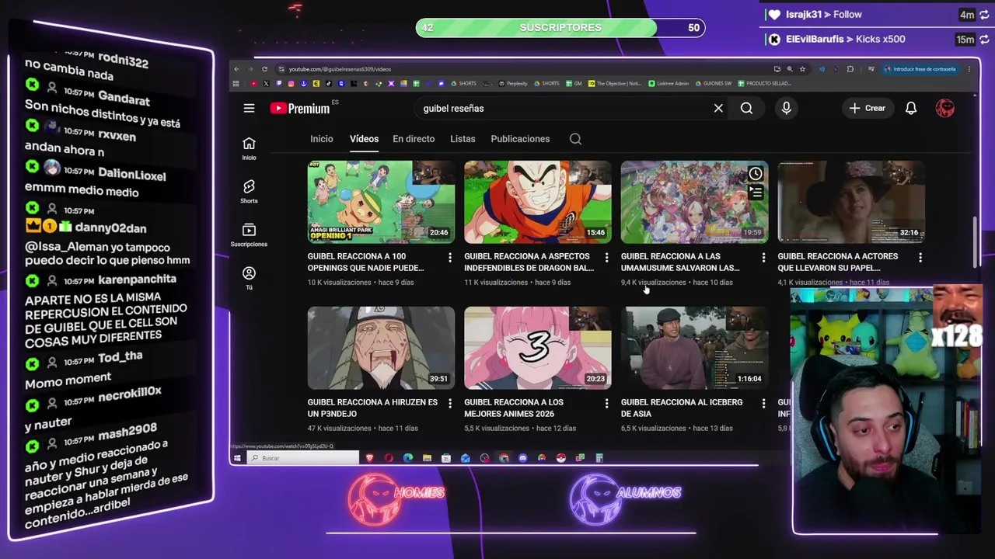Clear the YouTube search box with X
995x559 pixels.
[718, 108]
